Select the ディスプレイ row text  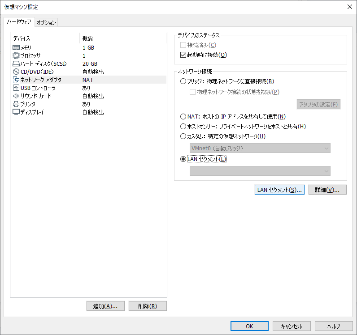[x=32, y=112]
